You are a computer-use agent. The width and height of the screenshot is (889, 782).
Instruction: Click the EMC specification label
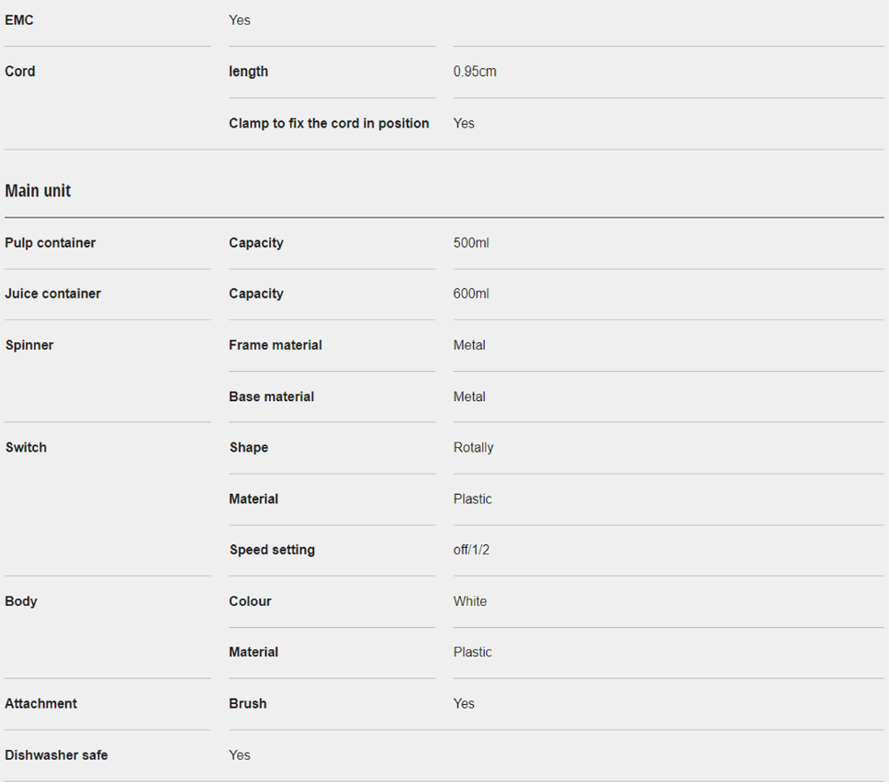19,20
